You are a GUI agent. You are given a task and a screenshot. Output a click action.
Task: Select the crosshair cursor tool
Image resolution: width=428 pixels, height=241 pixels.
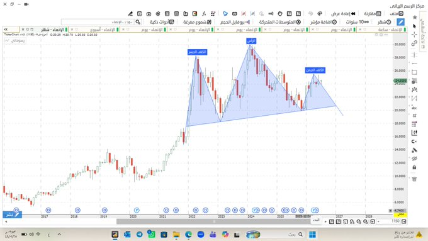click(414, 35)
